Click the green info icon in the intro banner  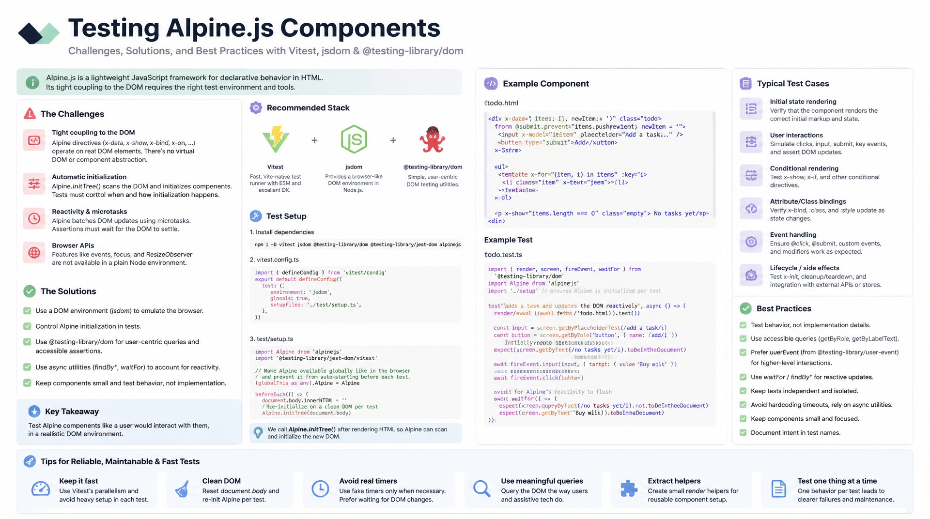click(x=32, y=83)
